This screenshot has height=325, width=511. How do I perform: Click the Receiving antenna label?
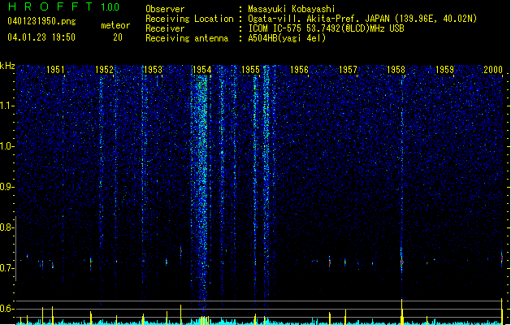[187, 38]
